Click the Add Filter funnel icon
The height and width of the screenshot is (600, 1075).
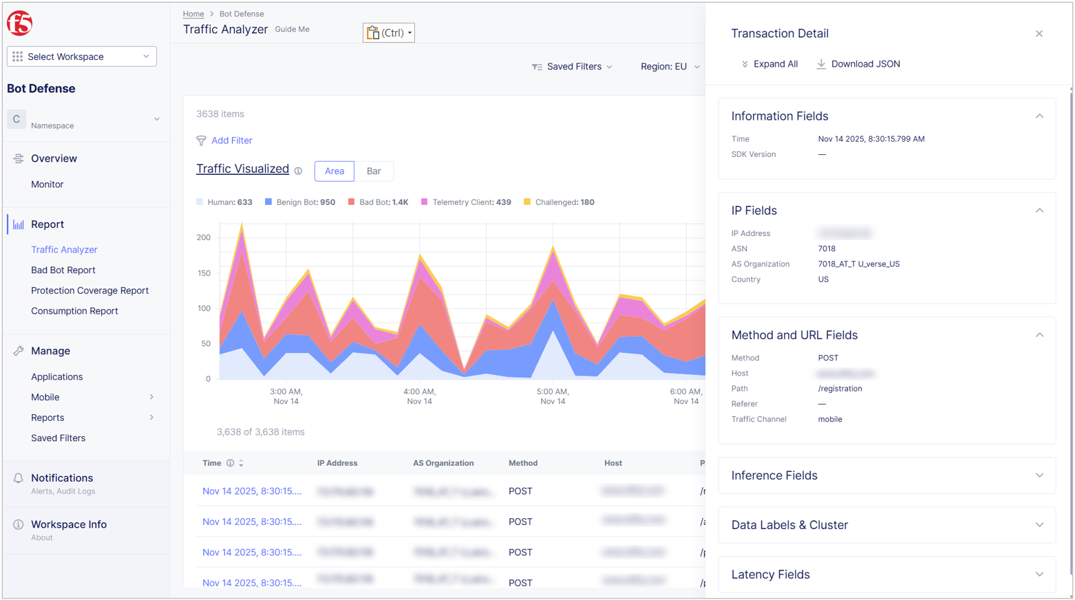pos(201,141)
